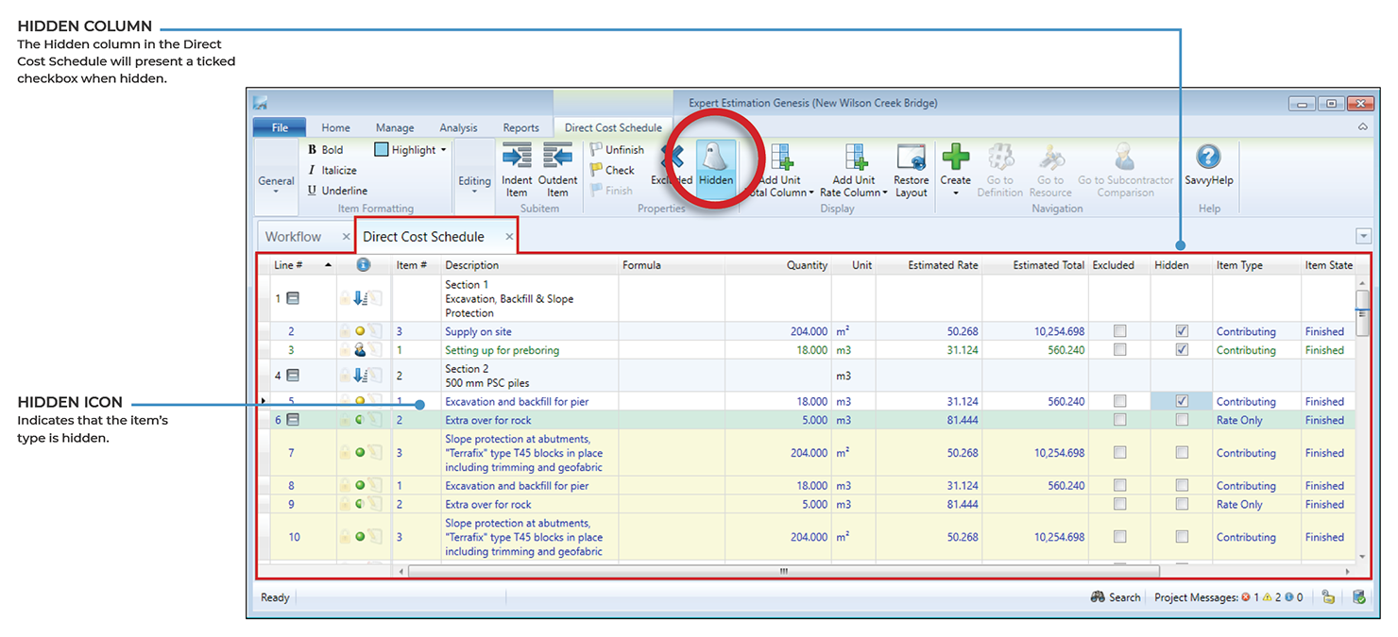The height and width of the screenshot is (637, 1398).
Task: Click the Highlight color swatch
Action: (382, 150)
